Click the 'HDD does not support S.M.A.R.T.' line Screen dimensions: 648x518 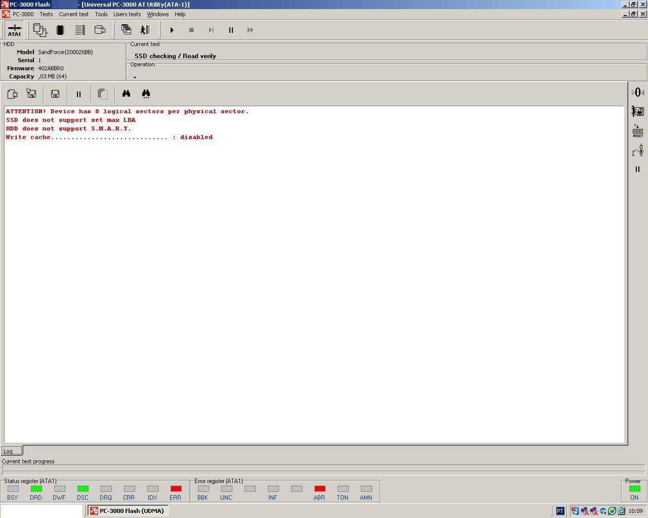coord(68,128)
